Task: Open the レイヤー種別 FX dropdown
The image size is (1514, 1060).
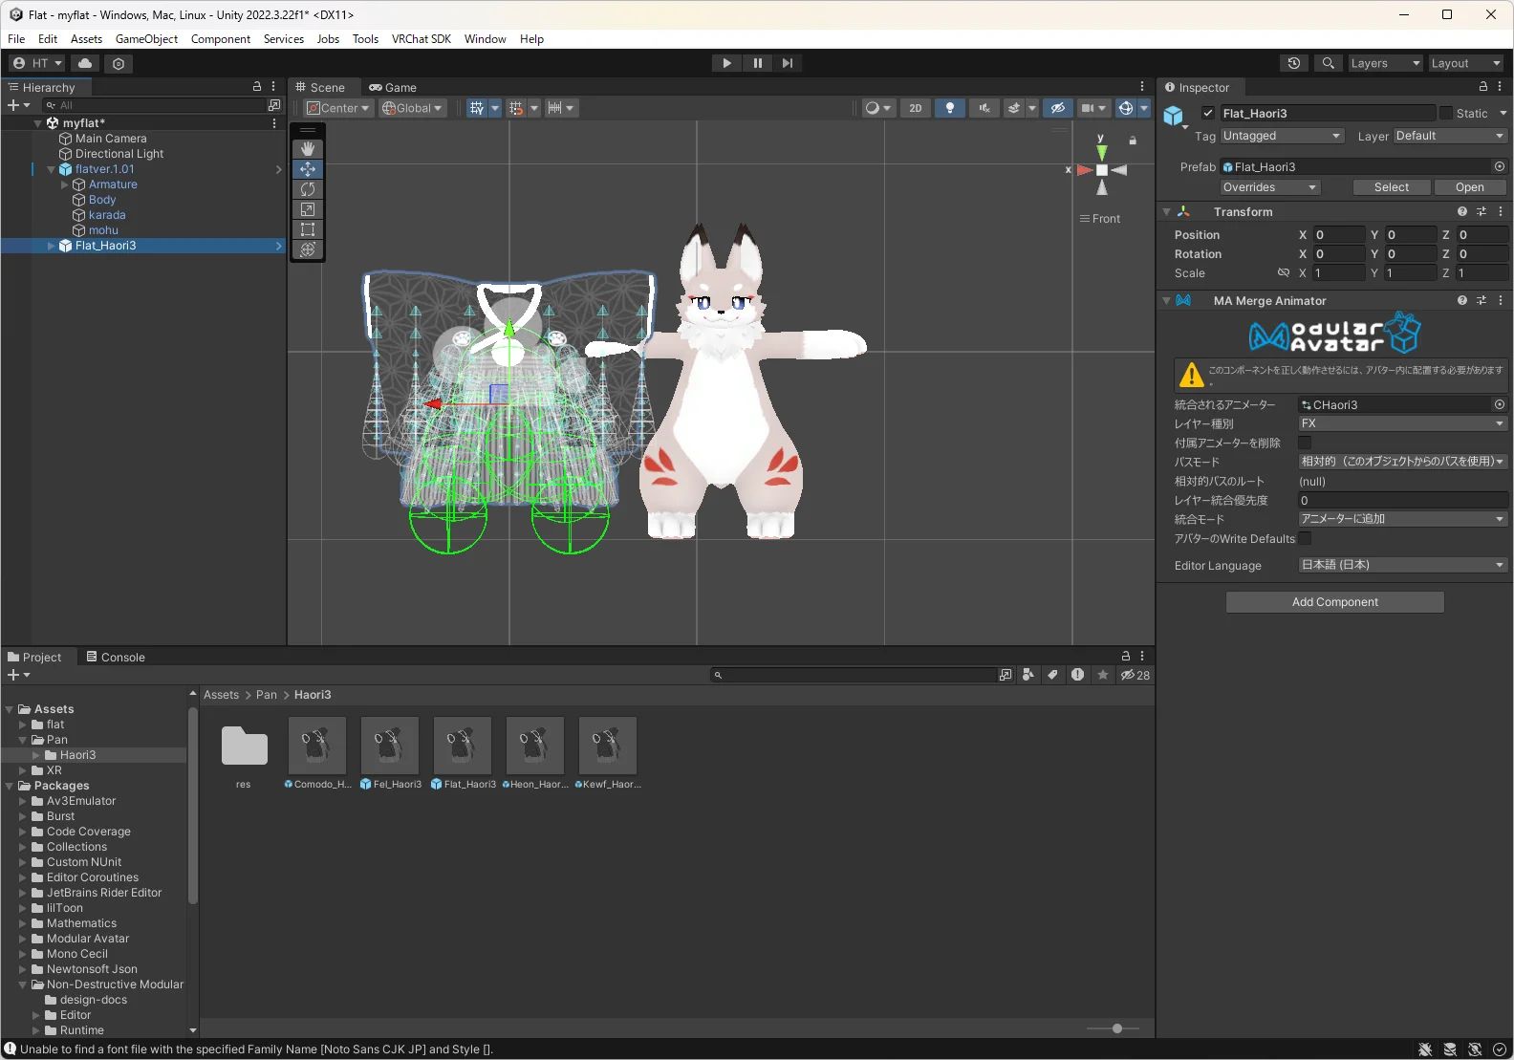Action: click(1403, 423)
